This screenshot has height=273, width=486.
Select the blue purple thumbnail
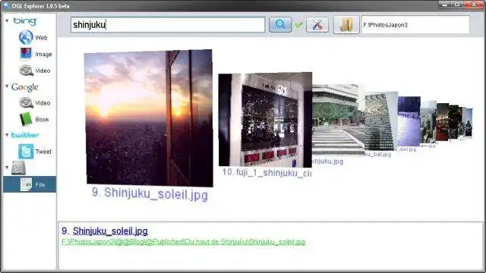[409, 121]
